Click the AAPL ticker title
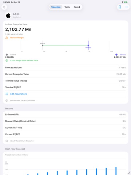 (x=16, y=14)
